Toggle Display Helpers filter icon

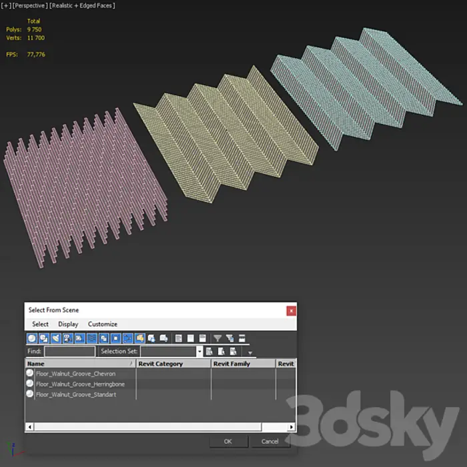(x=79, y=338)
